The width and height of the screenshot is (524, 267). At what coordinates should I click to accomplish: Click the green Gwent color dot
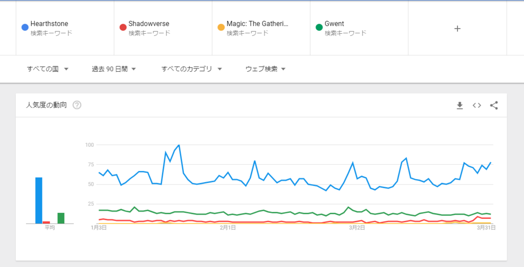point(319,27)
